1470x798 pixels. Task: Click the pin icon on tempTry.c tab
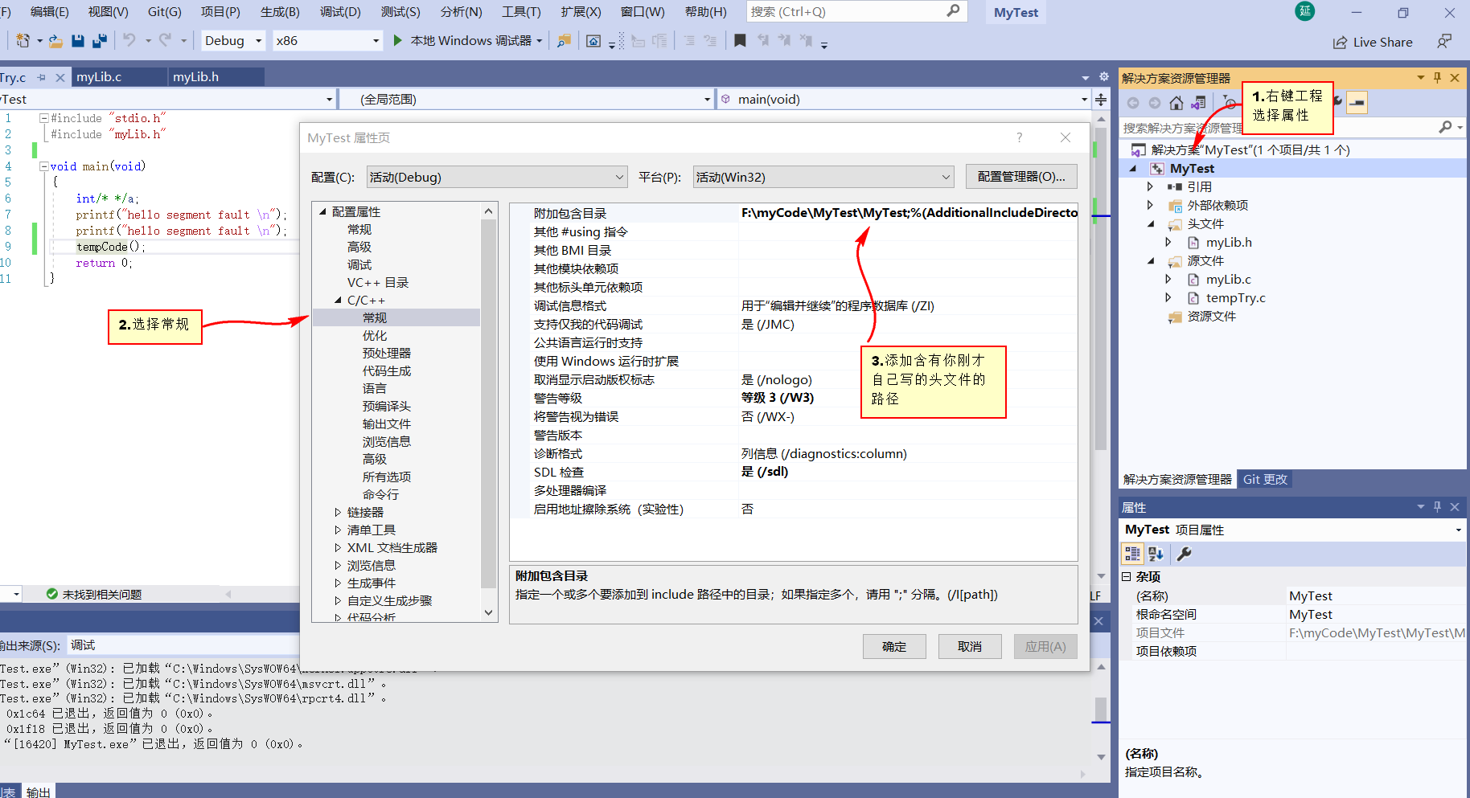(x=42, y=77)
